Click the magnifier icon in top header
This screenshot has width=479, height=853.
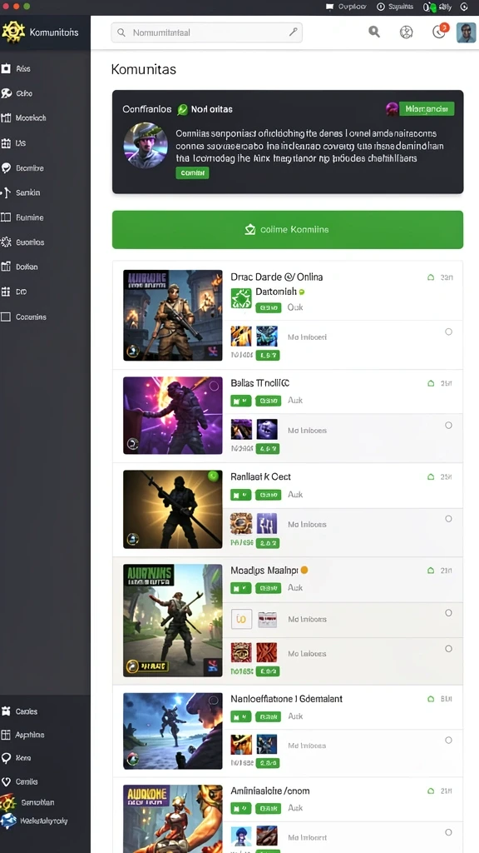374,32
